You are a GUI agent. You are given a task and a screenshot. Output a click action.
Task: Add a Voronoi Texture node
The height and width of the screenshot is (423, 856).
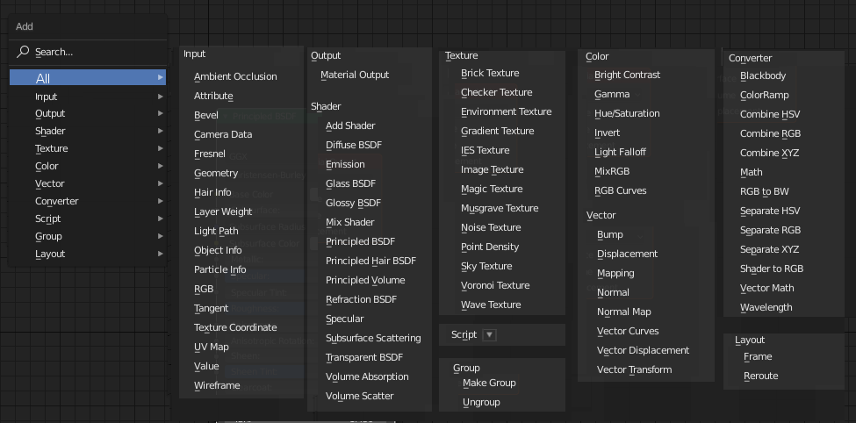coord(495,285)
